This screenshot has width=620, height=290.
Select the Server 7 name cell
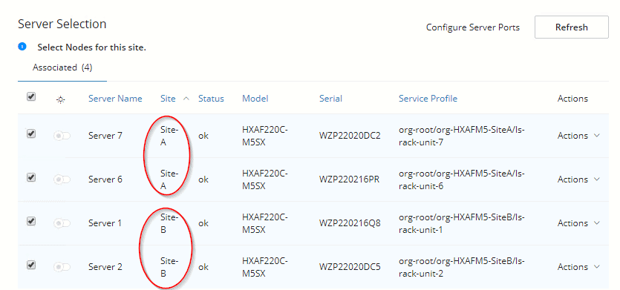tap(105, 136)
